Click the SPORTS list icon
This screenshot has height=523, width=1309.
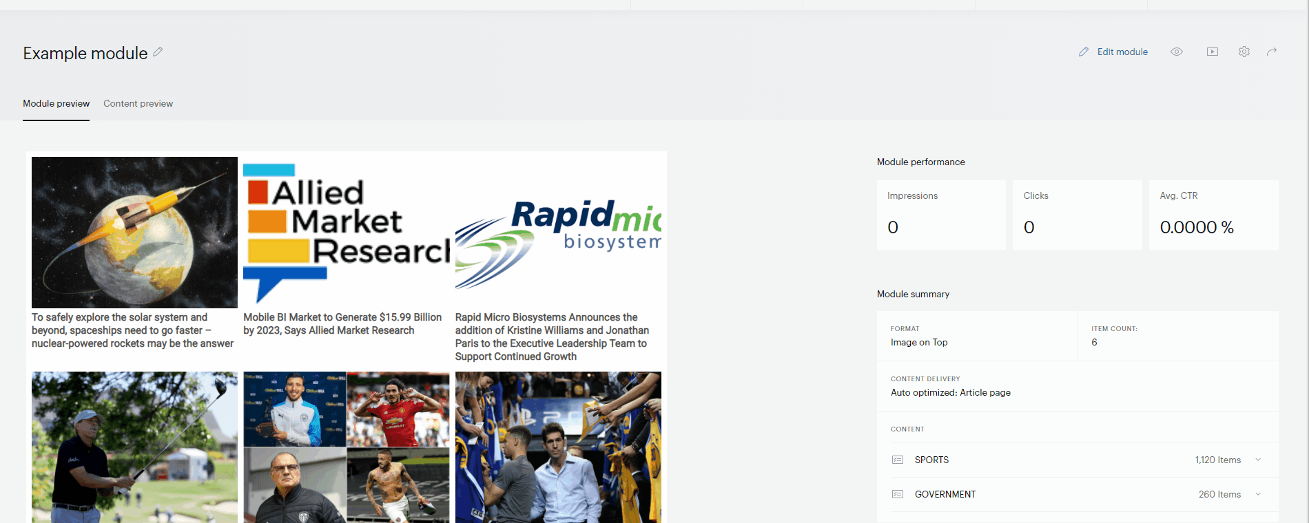(898, 460)
